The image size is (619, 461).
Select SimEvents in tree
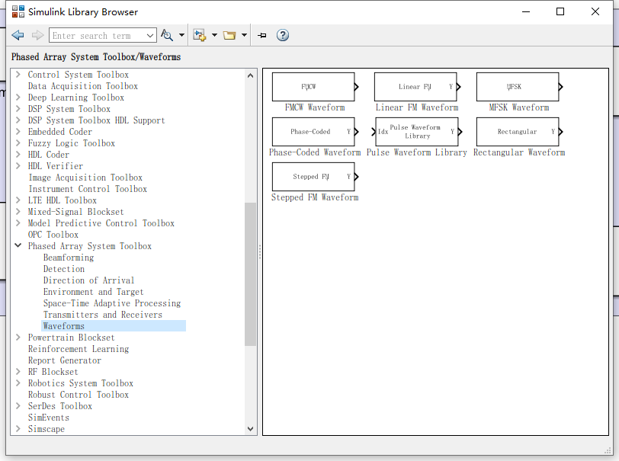(49, 418)
